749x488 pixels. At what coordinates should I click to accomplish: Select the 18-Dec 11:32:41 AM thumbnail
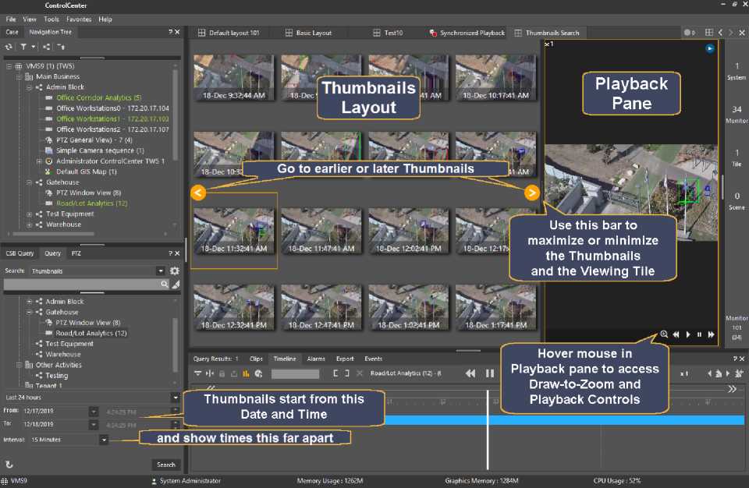[x=234, y=230]
